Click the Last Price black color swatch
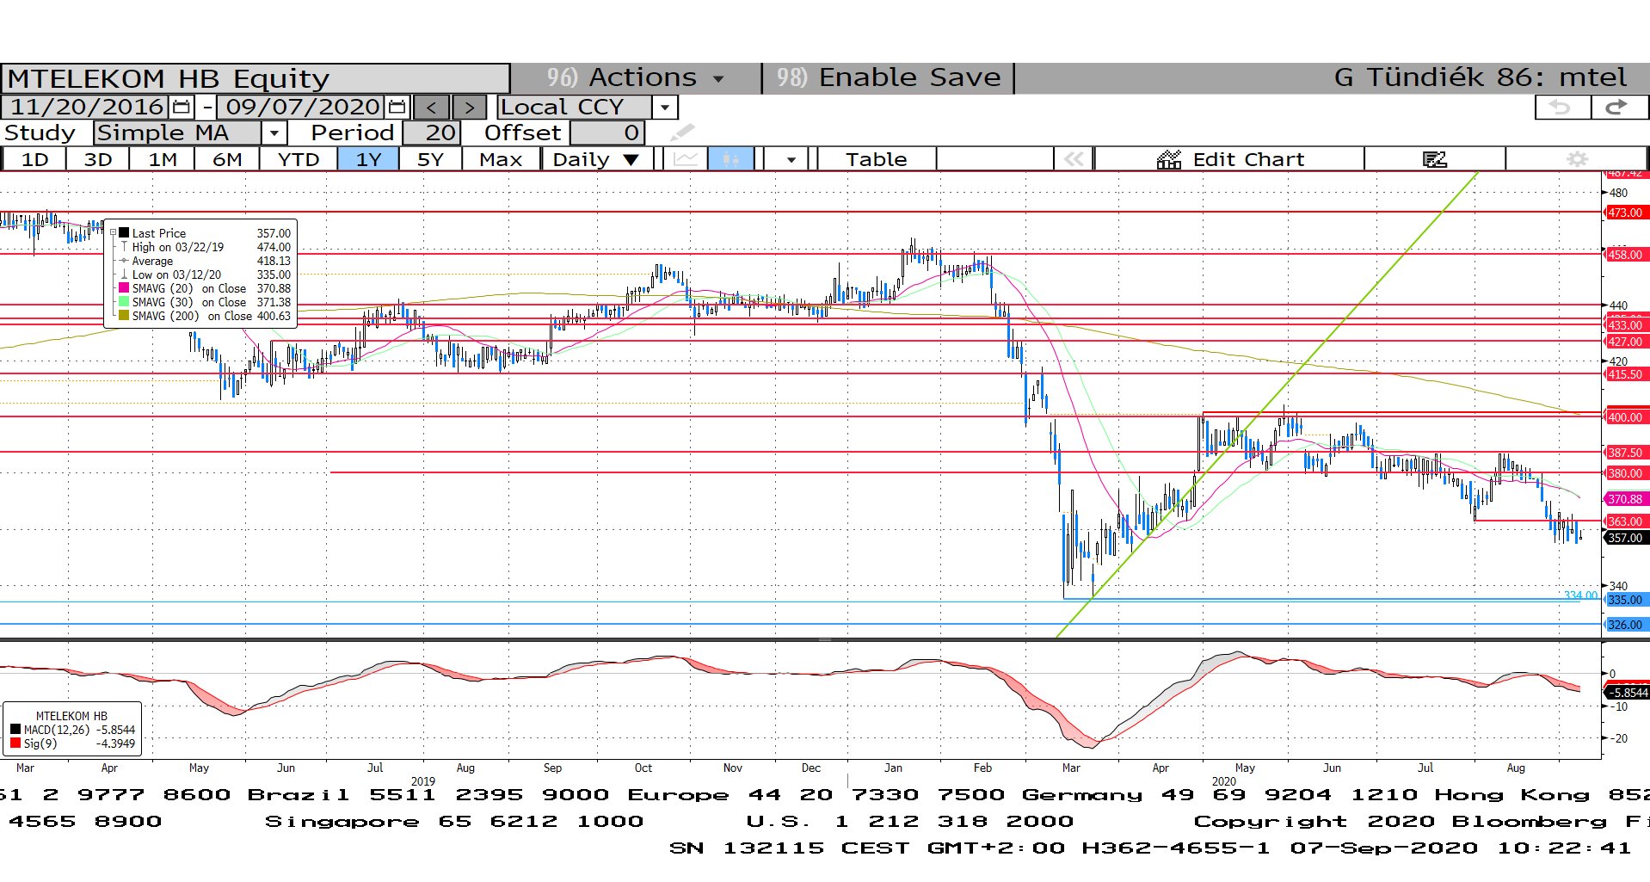The width and height of the screenshot is (1650, 882). [124, 233]
